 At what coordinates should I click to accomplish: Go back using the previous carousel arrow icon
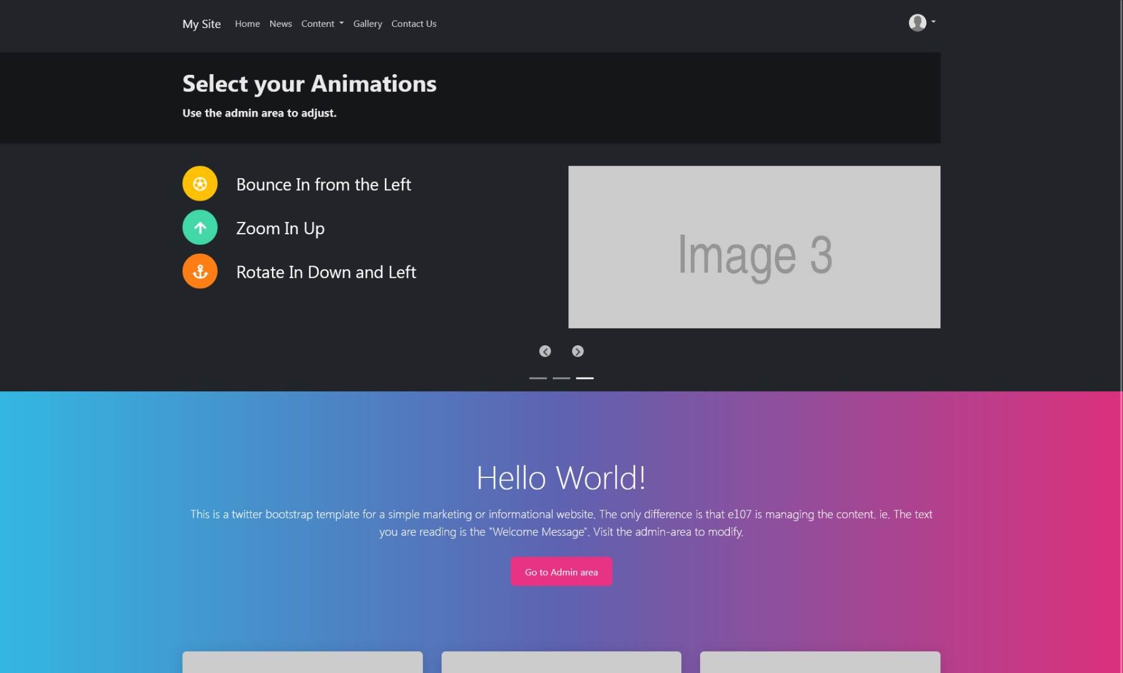pyautogui.click(x=545, y=351)
